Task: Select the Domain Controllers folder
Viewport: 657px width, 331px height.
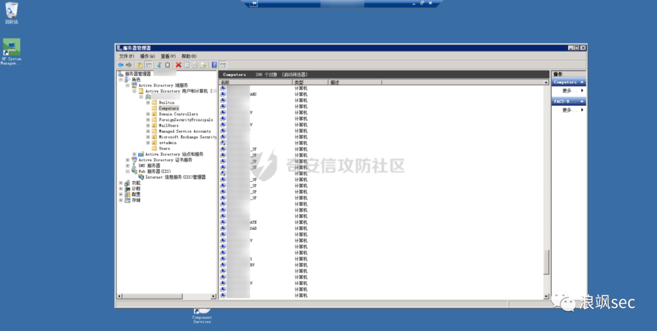Action: click(178, 114)
